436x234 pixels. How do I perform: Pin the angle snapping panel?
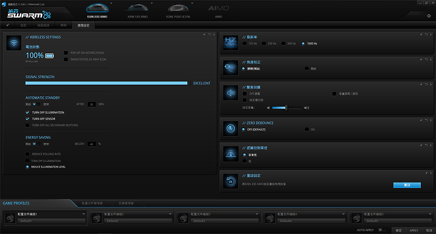tap(421, 60)
